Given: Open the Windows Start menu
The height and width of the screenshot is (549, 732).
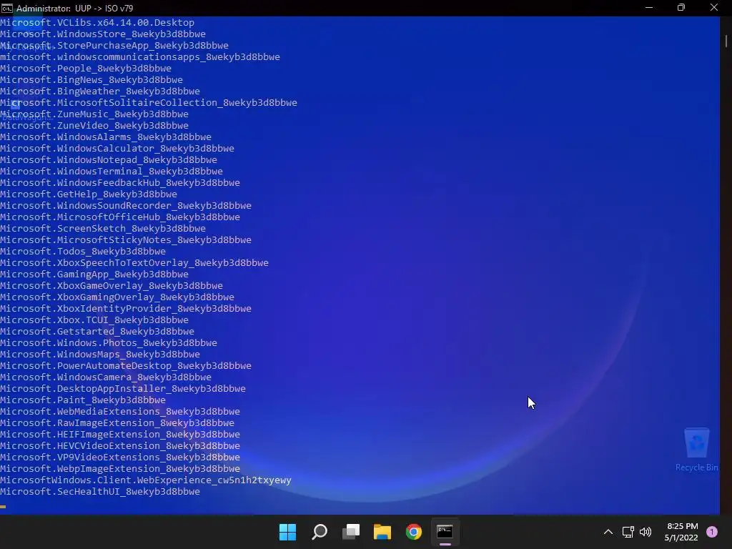Looking at the screenshot, I should pos(287,532).
